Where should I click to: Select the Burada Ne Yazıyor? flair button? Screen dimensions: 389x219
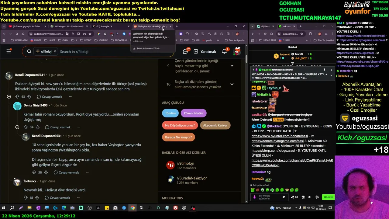[x=178, y=137]
